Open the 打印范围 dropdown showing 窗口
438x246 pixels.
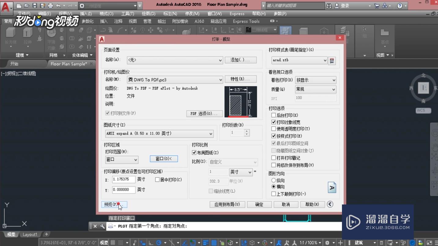122,159
